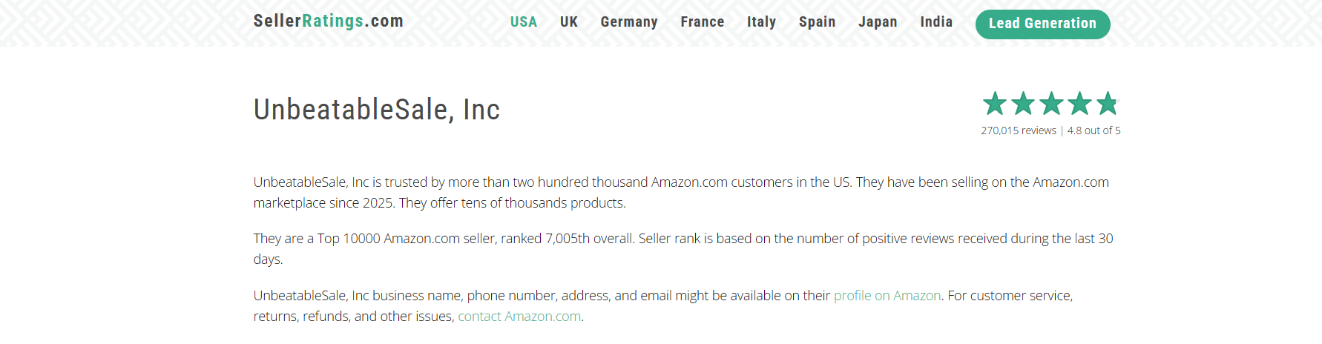1322x344 pixels.
Task: Choose Italy in the navigation
Action: [761, 22]
